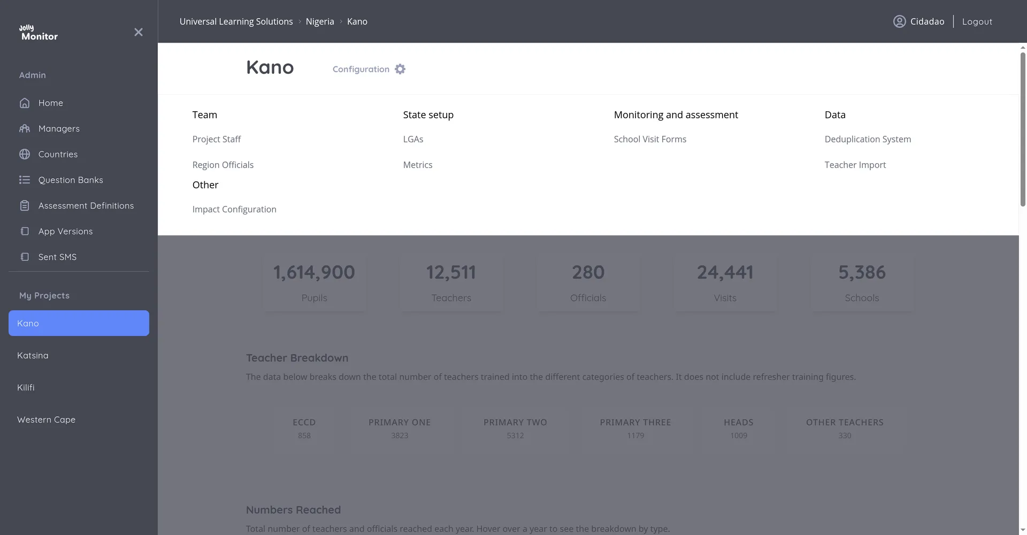
Task: Collapse the Configuration menu
Action: pos(369,69)
